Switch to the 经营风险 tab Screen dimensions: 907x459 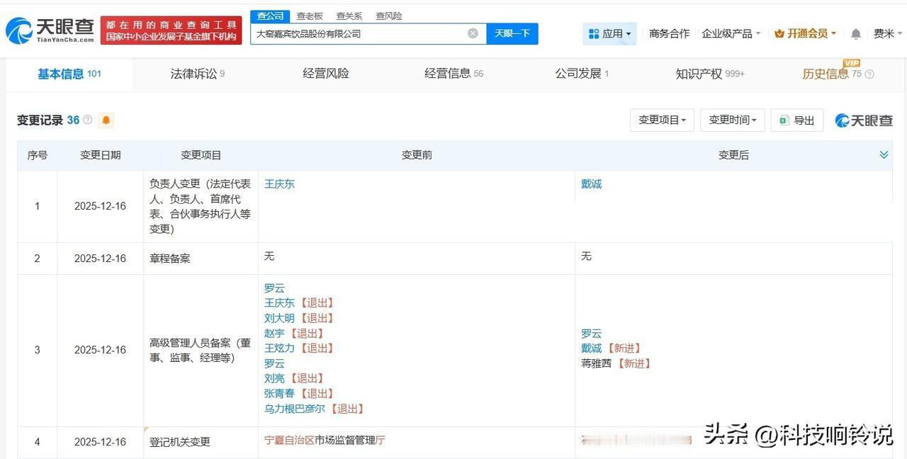click(326, 74)
